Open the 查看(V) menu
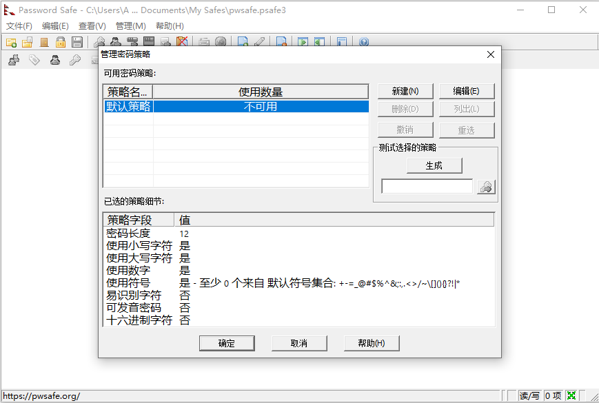This screenshot has height=403, width=599. (92, 25)
